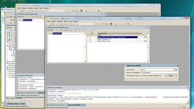Click Add group folder icon in front catalog

[x=59, y=30]
